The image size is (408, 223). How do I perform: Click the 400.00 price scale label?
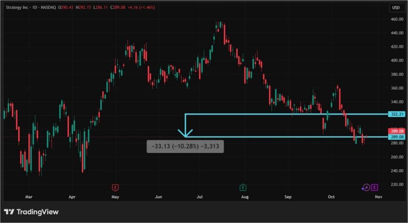[397, 61]
